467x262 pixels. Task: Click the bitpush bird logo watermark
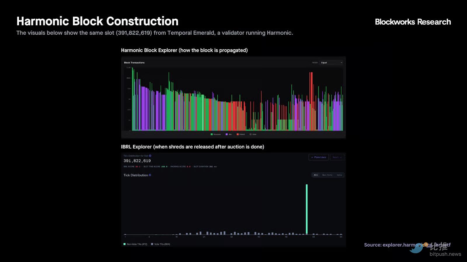point(417,248)
